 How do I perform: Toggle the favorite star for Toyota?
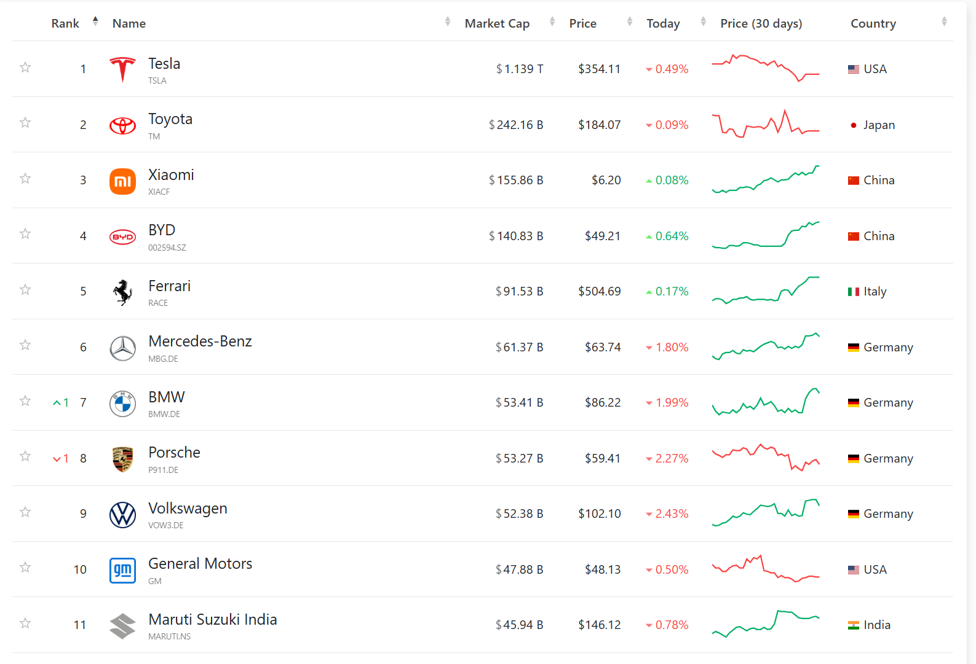point(25,122)
